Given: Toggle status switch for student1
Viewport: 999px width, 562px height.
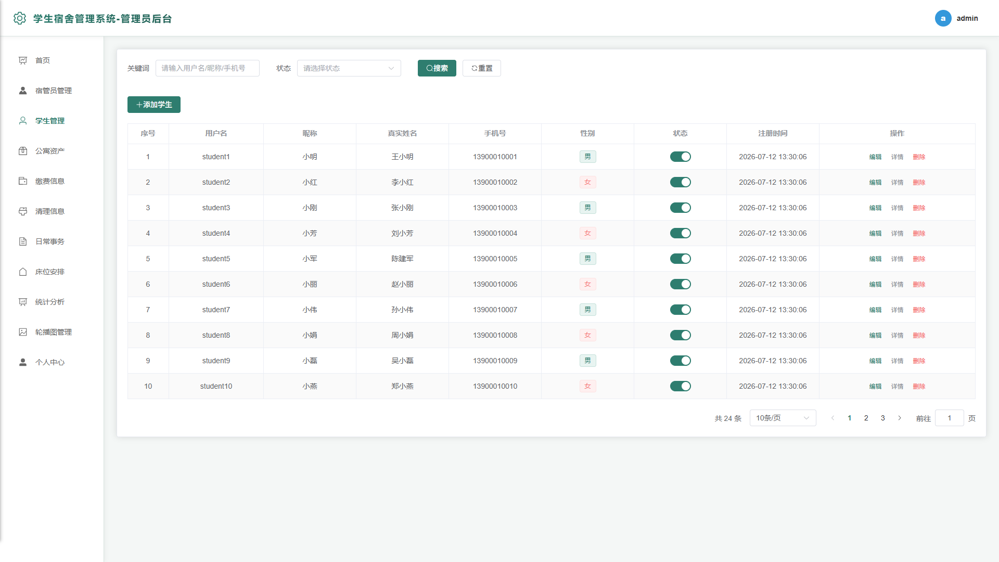Looking at the screenshot, I should point(680,157).
